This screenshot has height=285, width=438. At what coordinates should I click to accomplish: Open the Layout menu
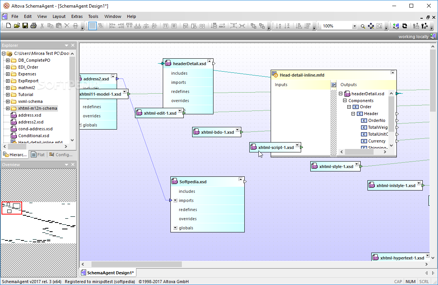(x=59, y=16)
